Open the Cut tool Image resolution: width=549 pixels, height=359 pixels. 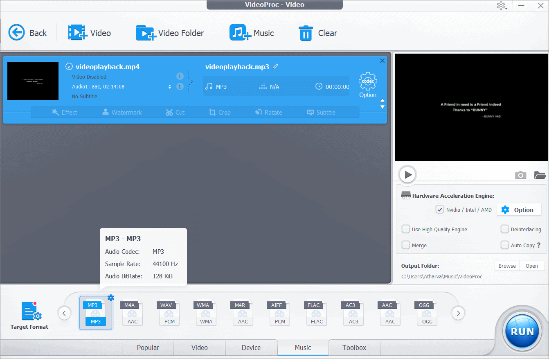pyautogui.click(x=175, y=112)
